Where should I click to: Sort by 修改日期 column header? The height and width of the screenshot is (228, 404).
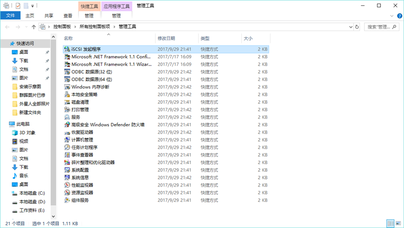[x=167, y=39]
